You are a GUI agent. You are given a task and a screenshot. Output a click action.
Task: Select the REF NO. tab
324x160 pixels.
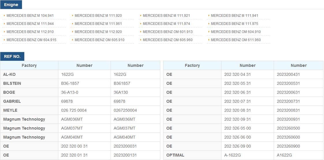tap(12, 56)
